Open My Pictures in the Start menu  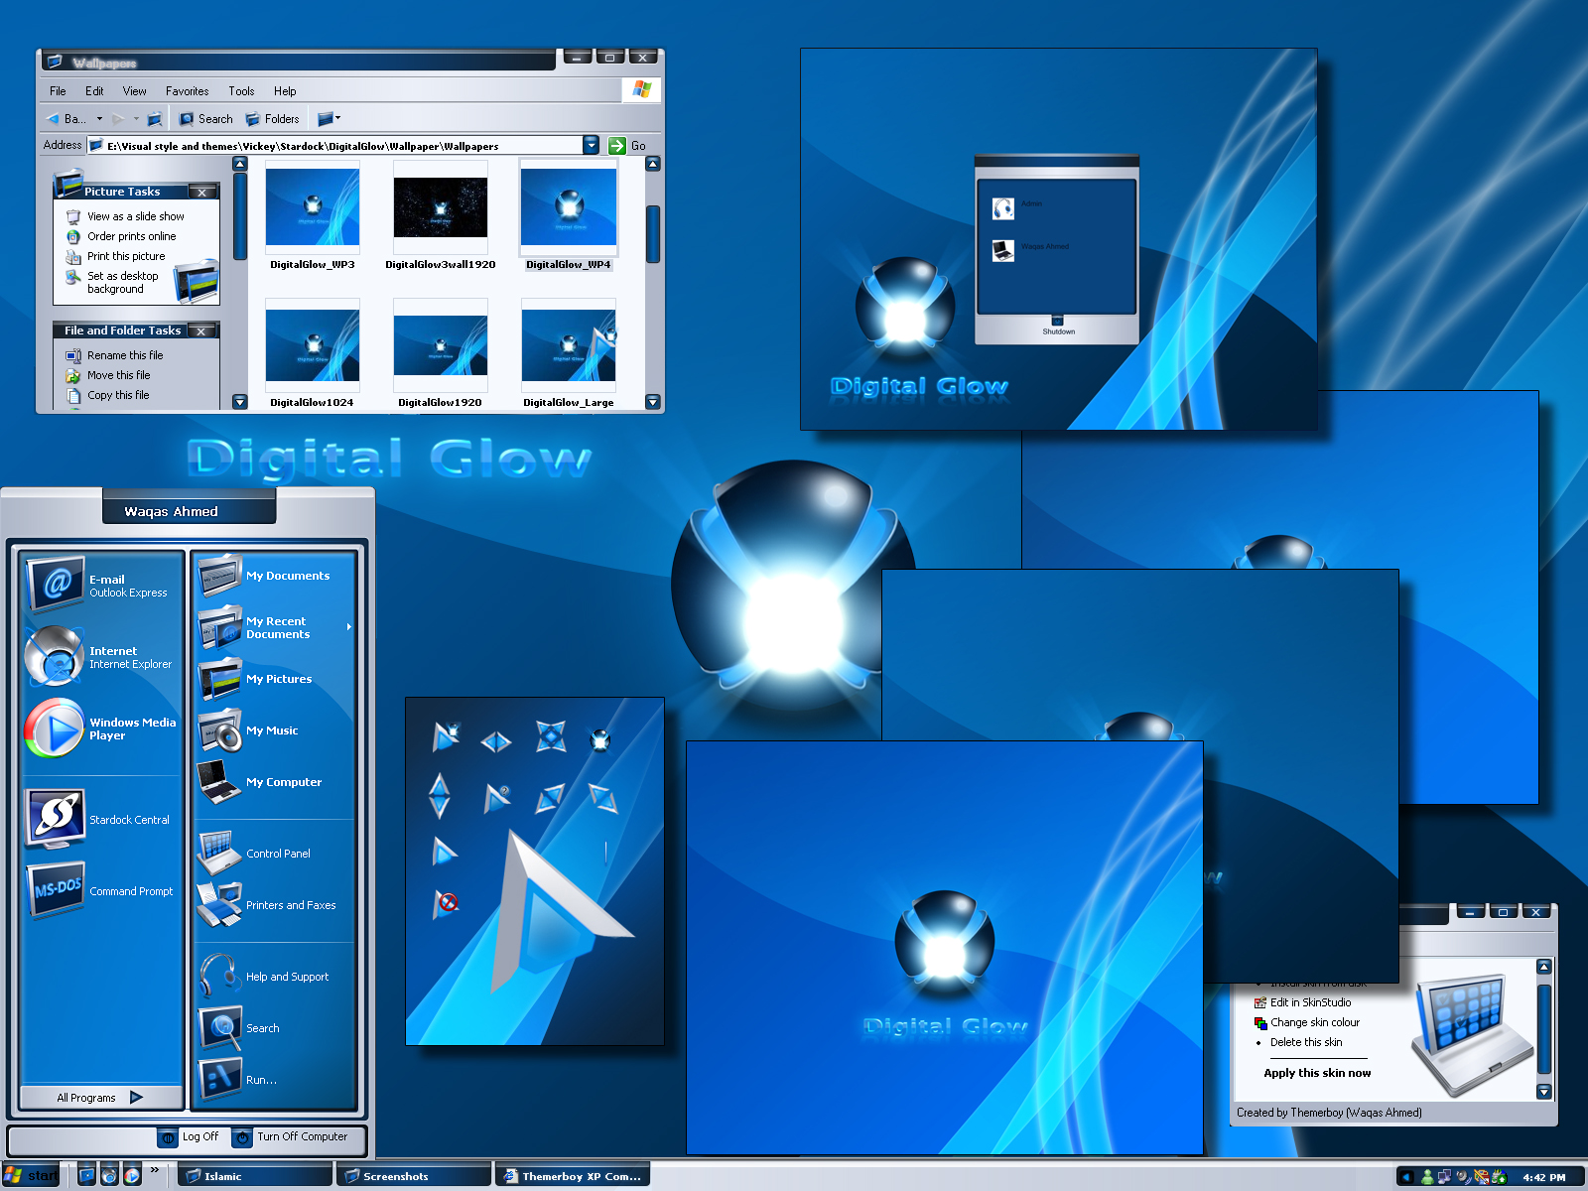point(274,679)
